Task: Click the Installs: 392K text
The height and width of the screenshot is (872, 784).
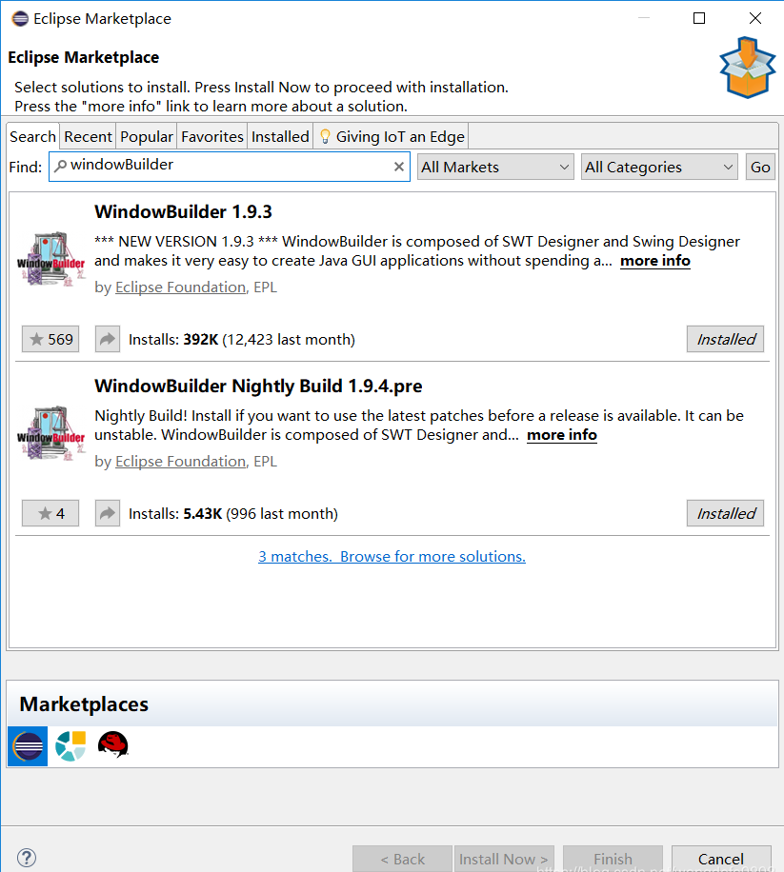Action: click(x=173, y=339)
